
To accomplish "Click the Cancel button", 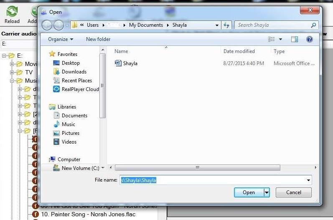I will point(293,192).
